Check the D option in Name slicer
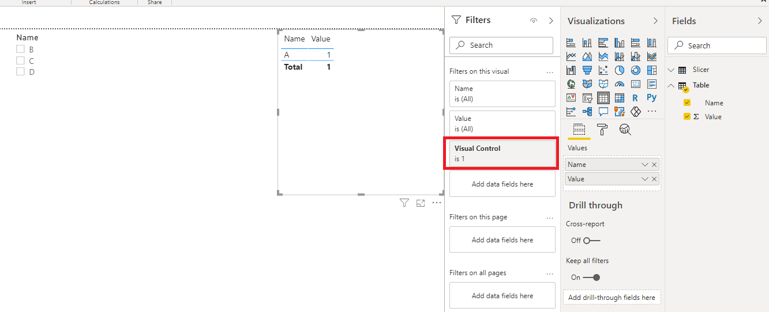This screenshot has height=312, width=769. point(20,71)
